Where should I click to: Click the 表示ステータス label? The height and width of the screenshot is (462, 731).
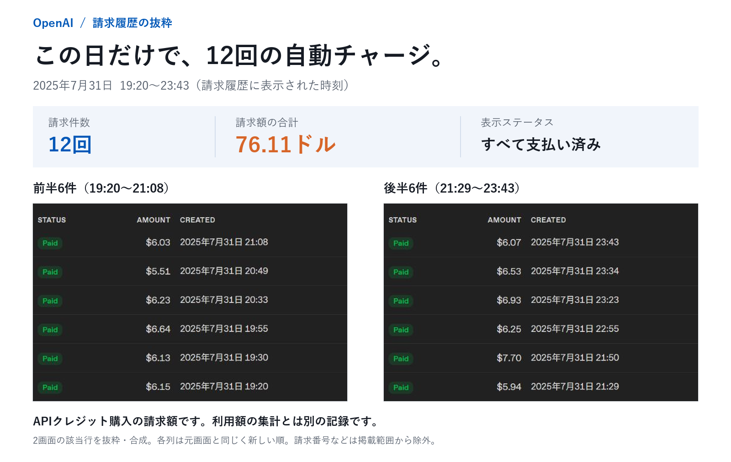coord(517,123)
